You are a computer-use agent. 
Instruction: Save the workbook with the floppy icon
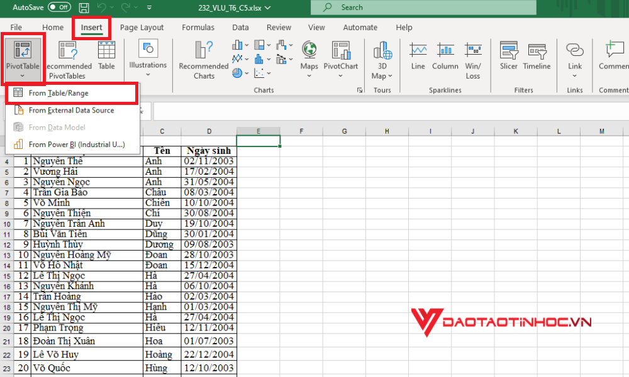[84, 8]
